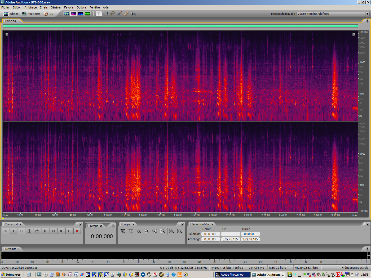Select the Time selection tool
The height and width of the screenshot is (278, 371).
[98, 14]
